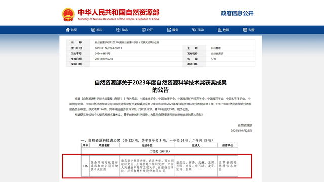Click the row number 116 cell
This screenshot has width=324, height=182.
[85, 166]
